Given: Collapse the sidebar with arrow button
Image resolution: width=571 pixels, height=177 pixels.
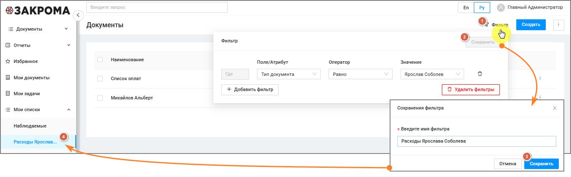Looking at the screenshot, I should click(78, 16).
